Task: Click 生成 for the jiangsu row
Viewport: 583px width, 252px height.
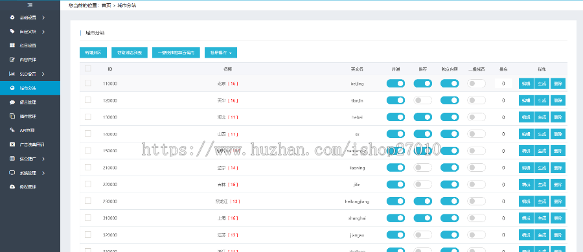Action: 542,235
